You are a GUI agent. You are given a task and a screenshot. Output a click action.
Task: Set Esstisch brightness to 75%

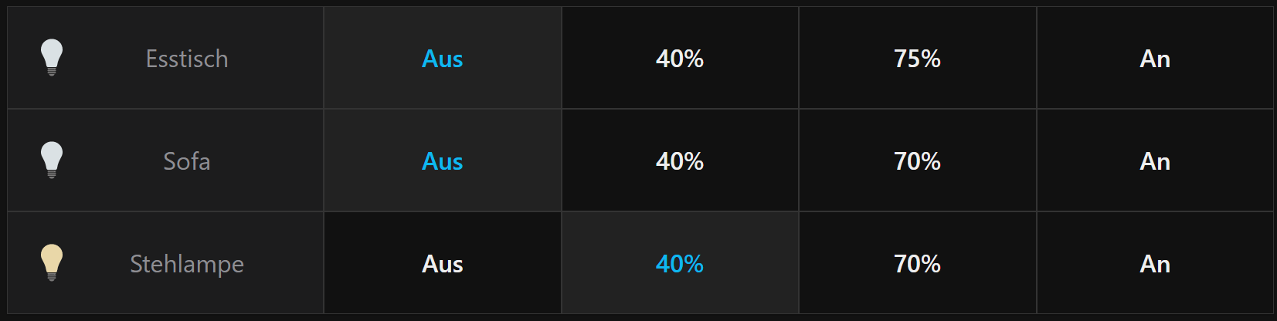click(917, 59)
